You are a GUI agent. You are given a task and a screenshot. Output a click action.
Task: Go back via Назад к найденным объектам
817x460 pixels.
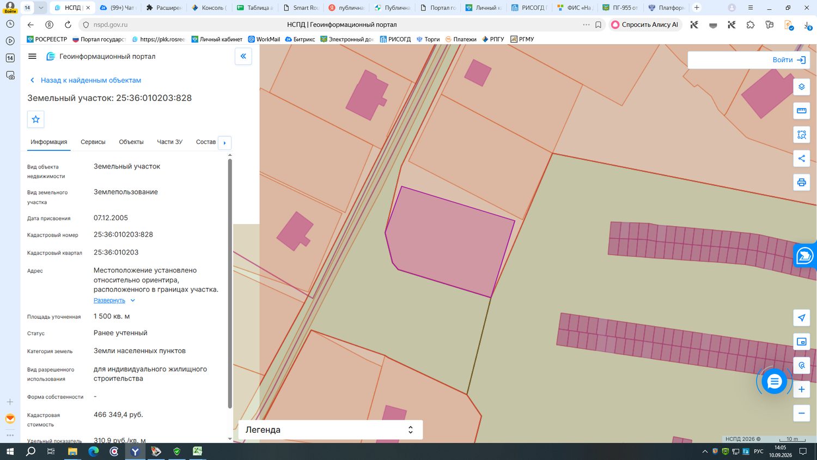(86, 80)
